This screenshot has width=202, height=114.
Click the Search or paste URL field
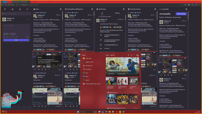click(x=16, y=14)
